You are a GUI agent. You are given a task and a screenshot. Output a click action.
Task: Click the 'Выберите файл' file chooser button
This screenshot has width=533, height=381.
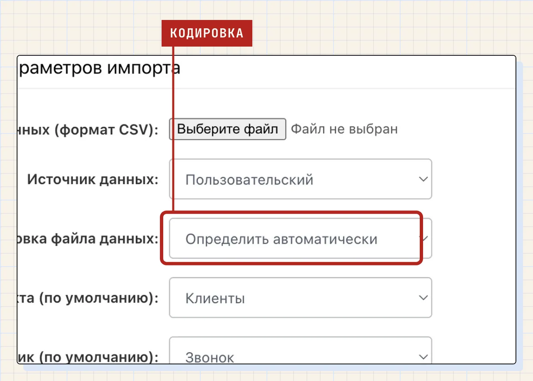(x=227, y=129)
